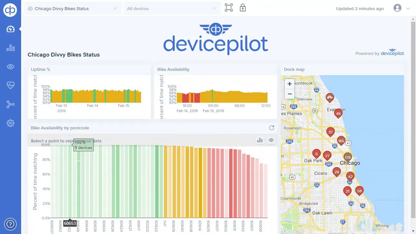Image resolution: width=416 pixels, height=234 pixels.
Task: Click the Bike Availability by postcode title
Action: [x=60, y=128]
